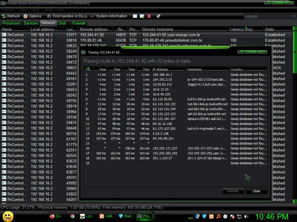Switch to the Services tab
Viewport: 297px width, 222px height.
(31, 23)
